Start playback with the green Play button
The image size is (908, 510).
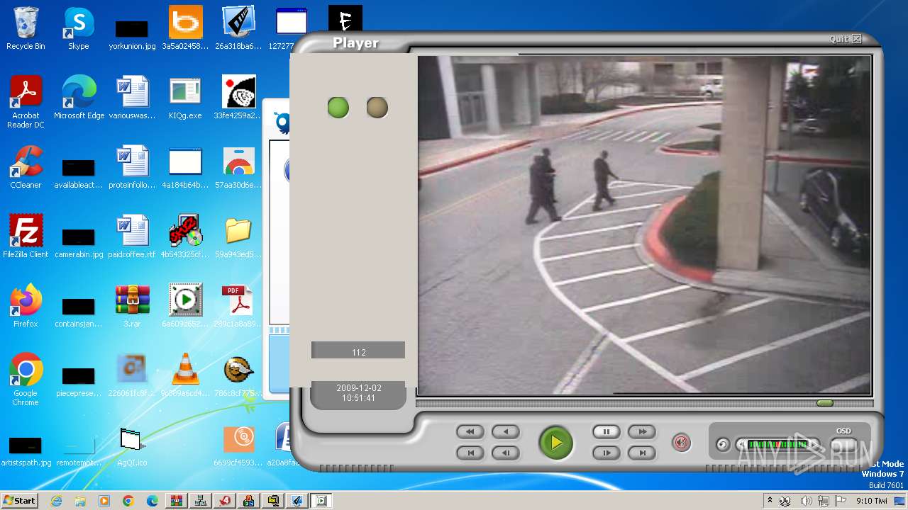pyautogui.click(x=555, y=442)
